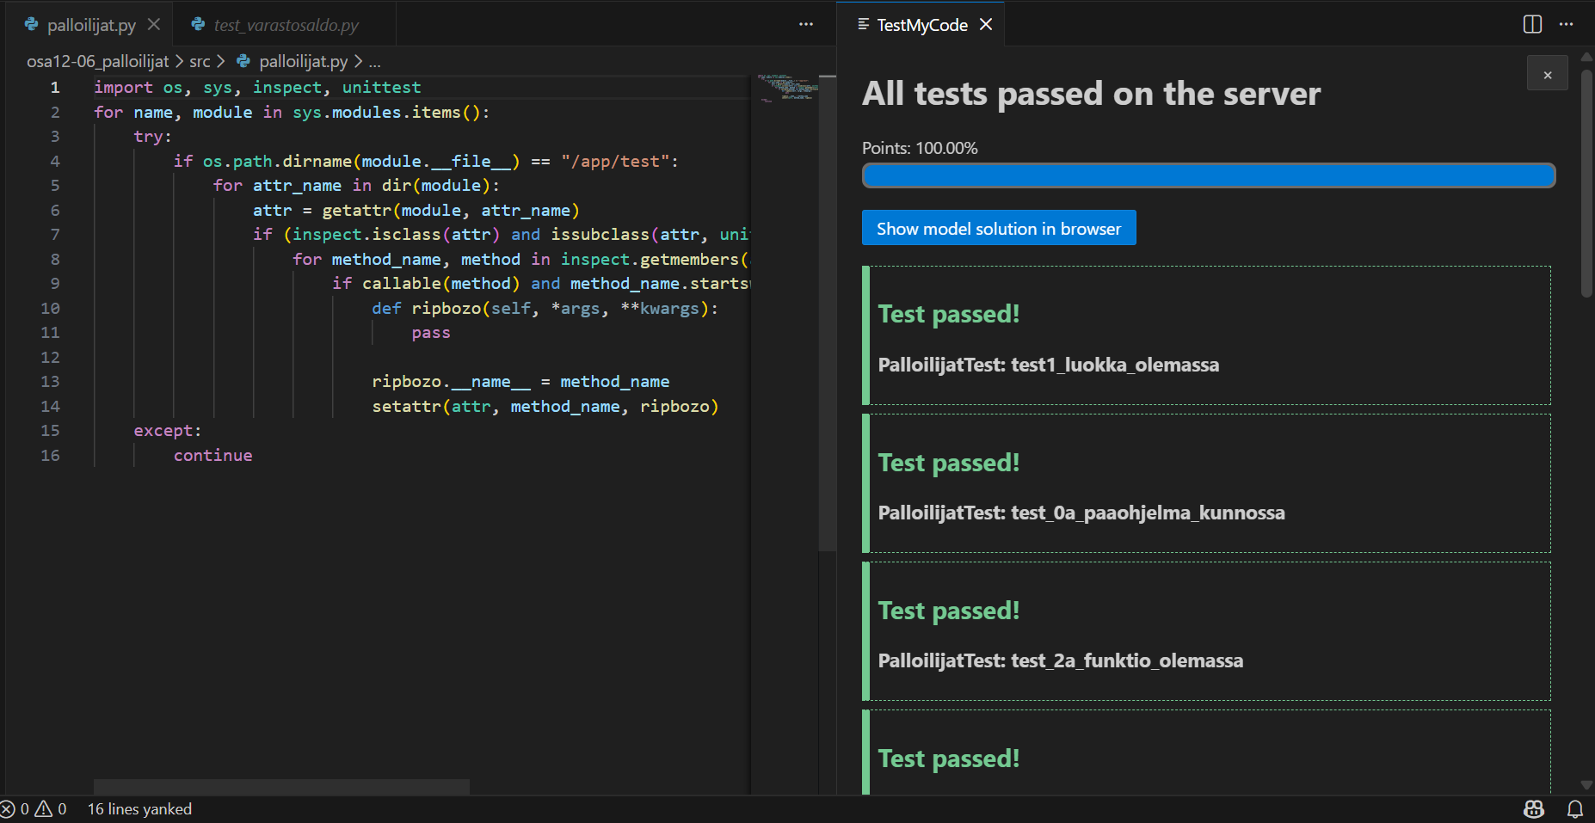The height and width of the screenshot is (823, 1595).
Task: Expand the breadcrumb ellipsis after palloilijat.py
Action: [x=374, y=61]
